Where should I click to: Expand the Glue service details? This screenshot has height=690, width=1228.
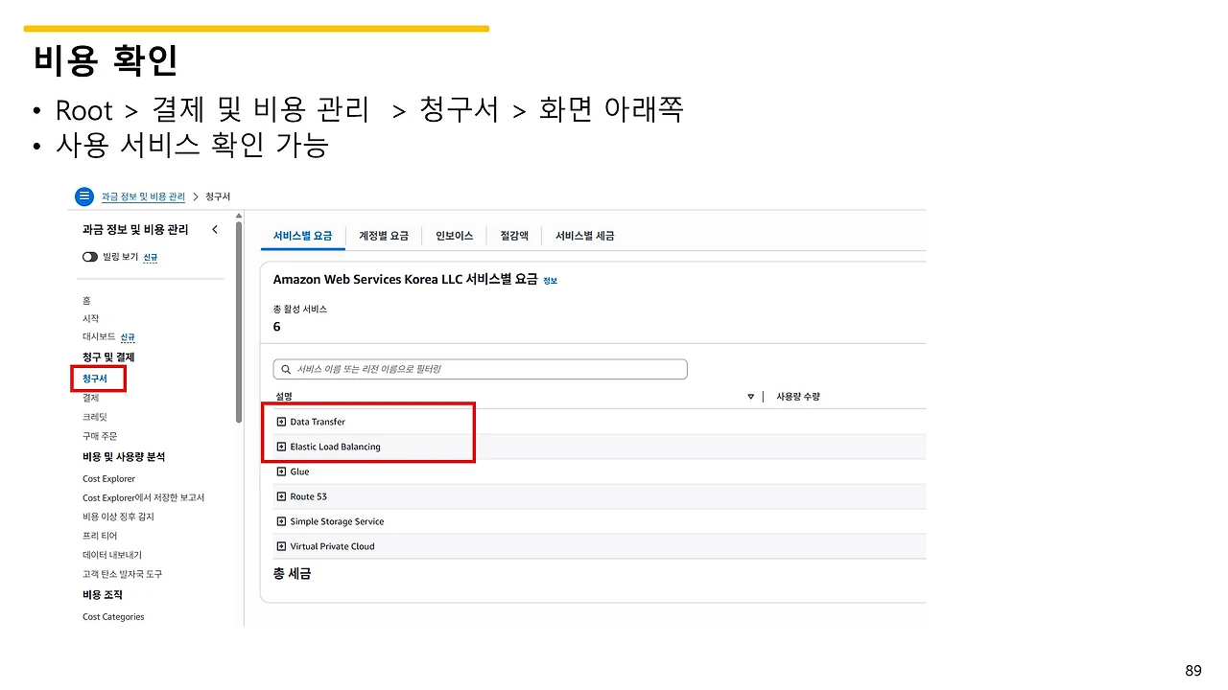coord(280,471)
